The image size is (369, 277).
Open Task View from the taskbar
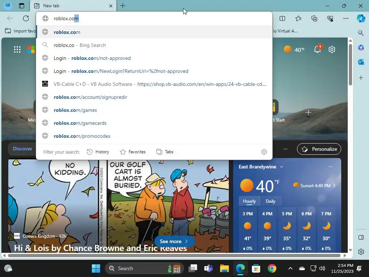pos(193,268)
